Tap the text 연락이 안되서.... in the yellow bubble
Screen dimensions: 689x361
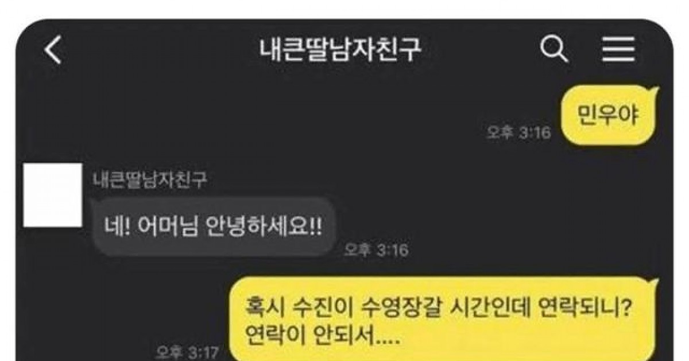click(320, 334)
